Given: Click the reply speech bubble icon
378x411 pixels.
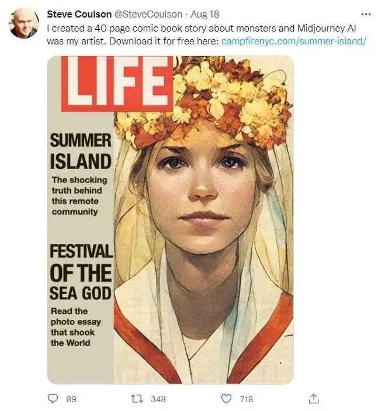Looking at the screenshot, I should coord(53,399).
